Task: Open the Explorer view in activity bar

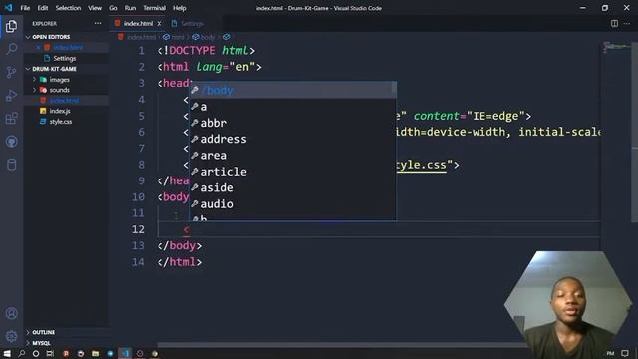Action: pos(11,26)
